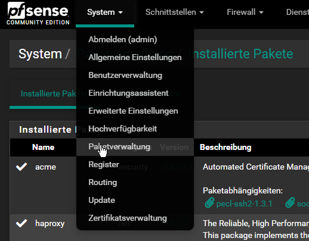Open Erweiterte Einstellungen

tap(135, 111)
